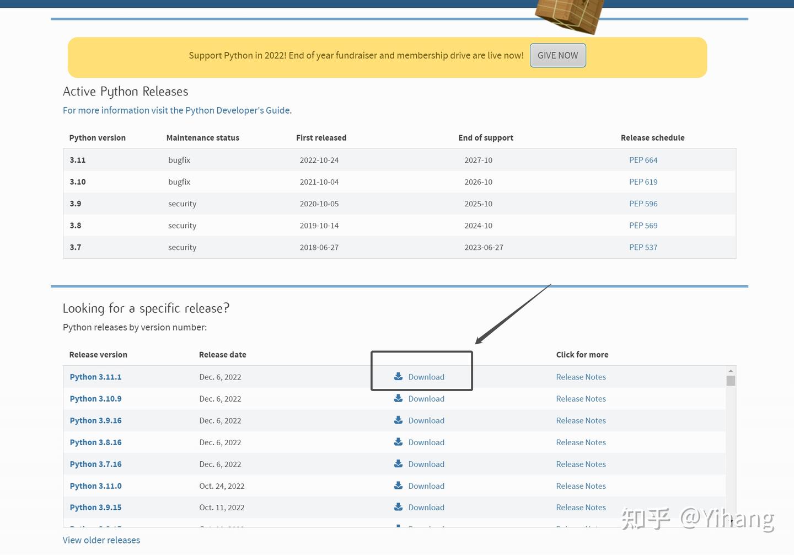Click the download icon for Python 3.8.16
794x555 pixels.
click(398, 442)
